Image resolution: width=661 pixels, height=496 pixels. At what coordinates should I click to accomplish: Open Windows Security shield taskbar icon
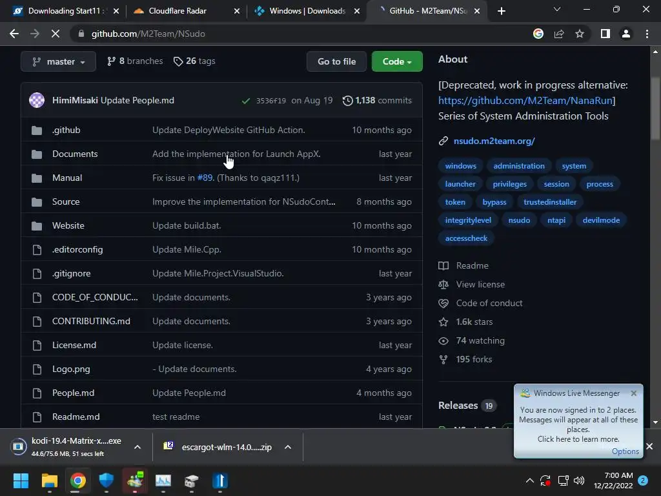[x=107, y=480]
